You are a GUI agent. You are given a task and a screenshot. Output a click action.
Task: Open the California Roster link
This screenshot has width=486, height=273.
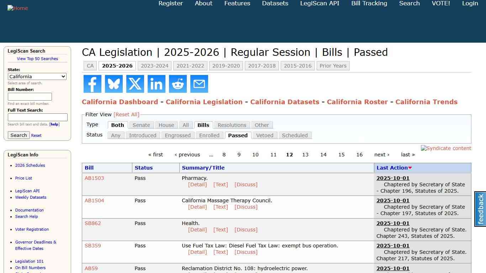[357, 102]
